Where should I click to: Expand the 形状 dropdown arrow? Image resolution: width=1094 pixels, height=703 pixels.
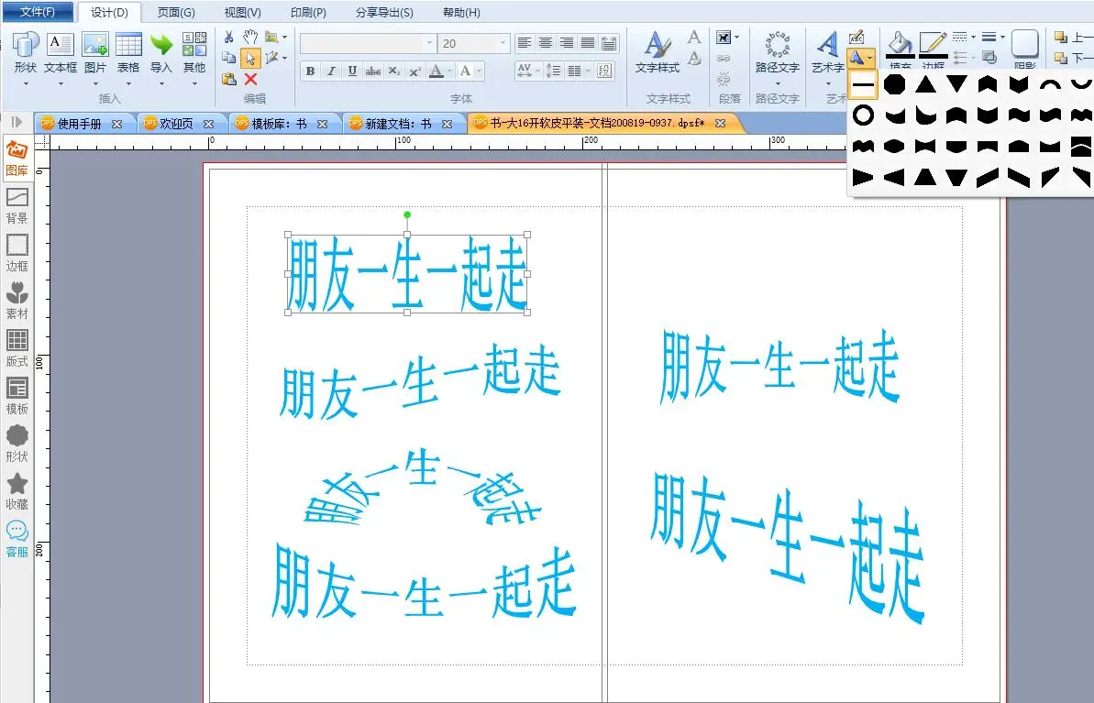pyautogui.click(x=26, y=83)
